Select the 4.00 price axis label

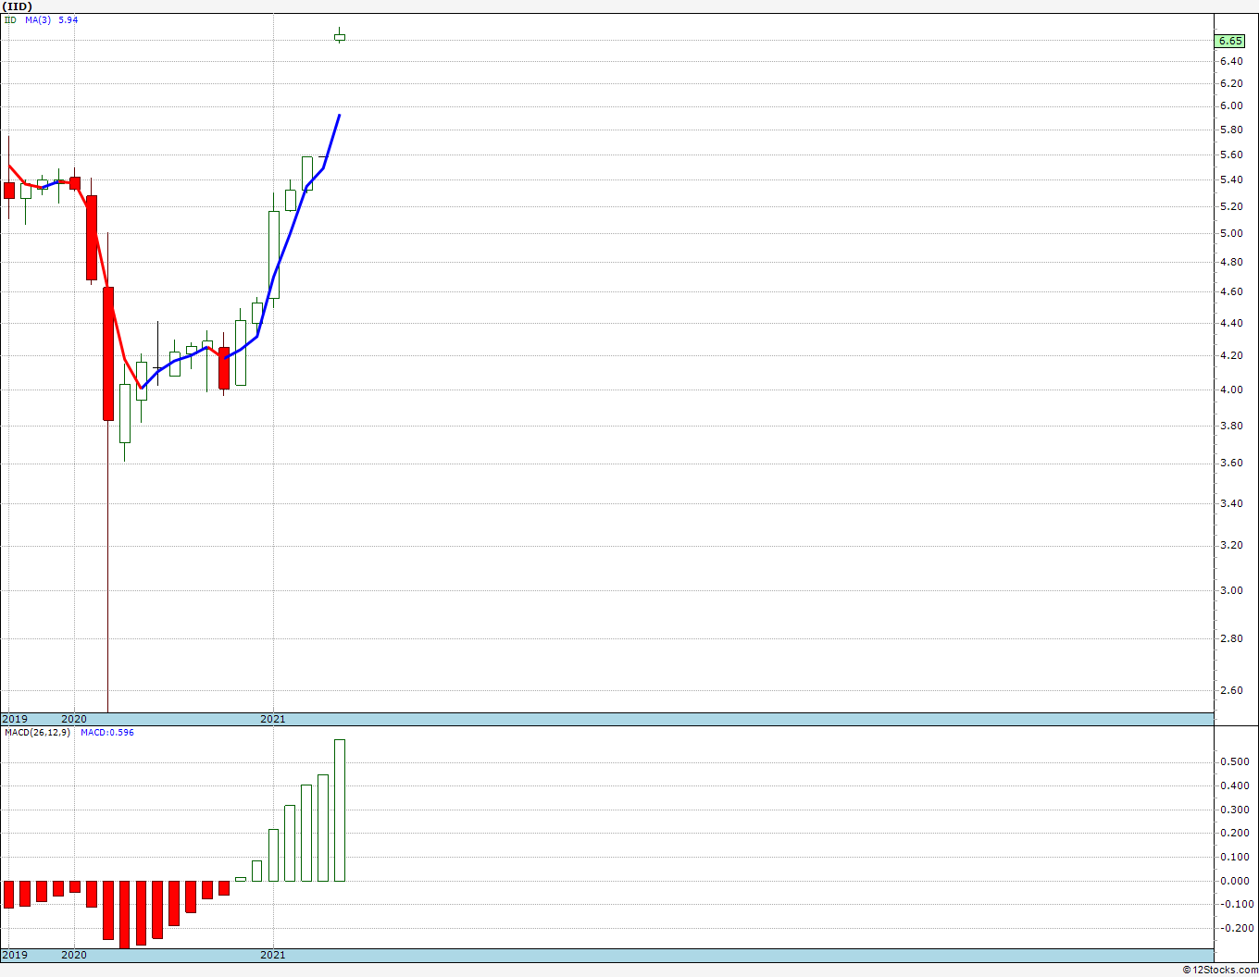(1231, 390)
